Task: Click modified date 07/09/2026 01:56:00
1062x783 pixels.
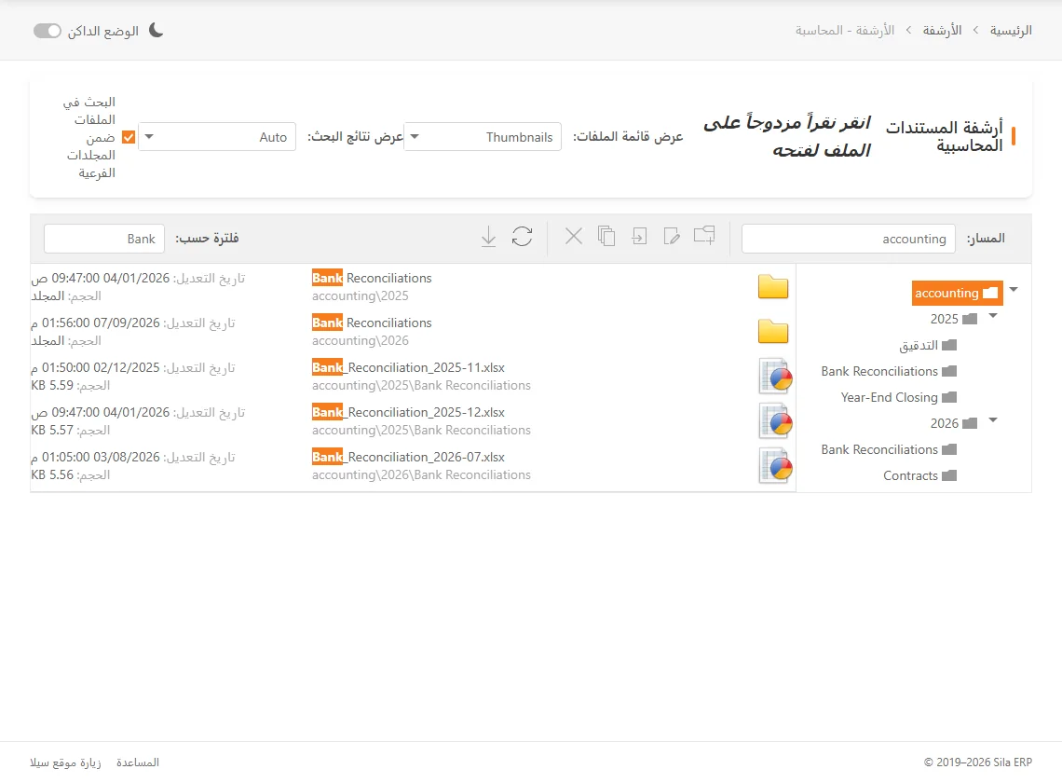Action: point(95,323)
